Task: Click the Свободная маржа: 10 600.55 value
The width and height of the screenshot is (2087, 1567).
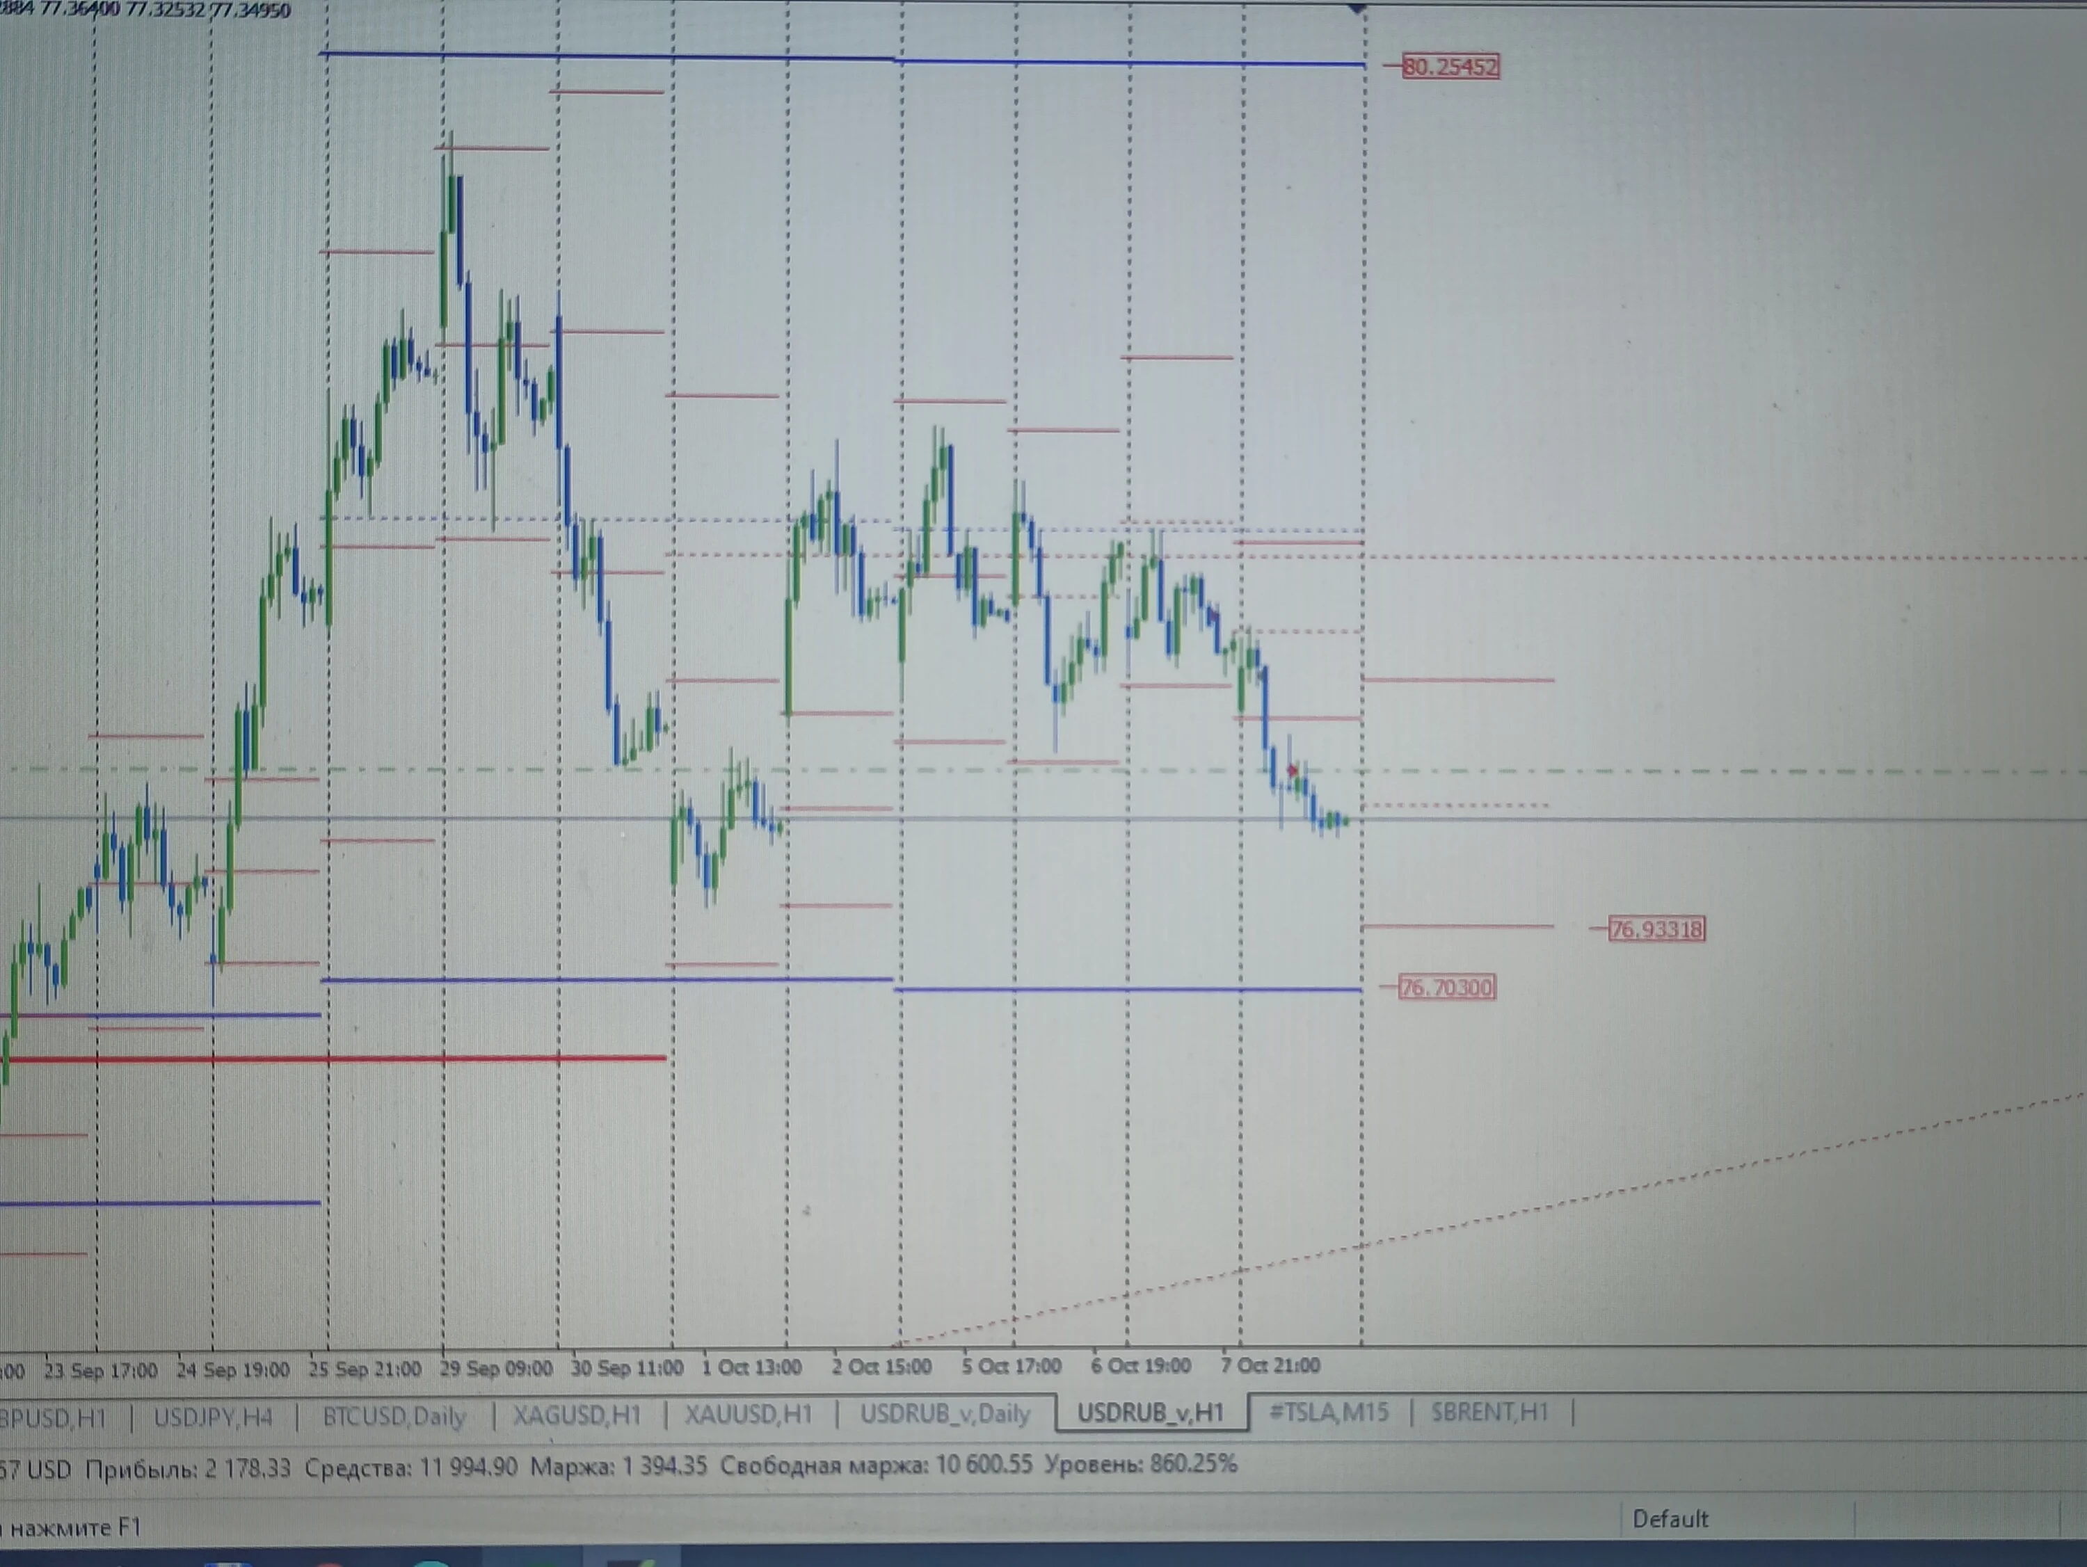Action: point(877,1465)
